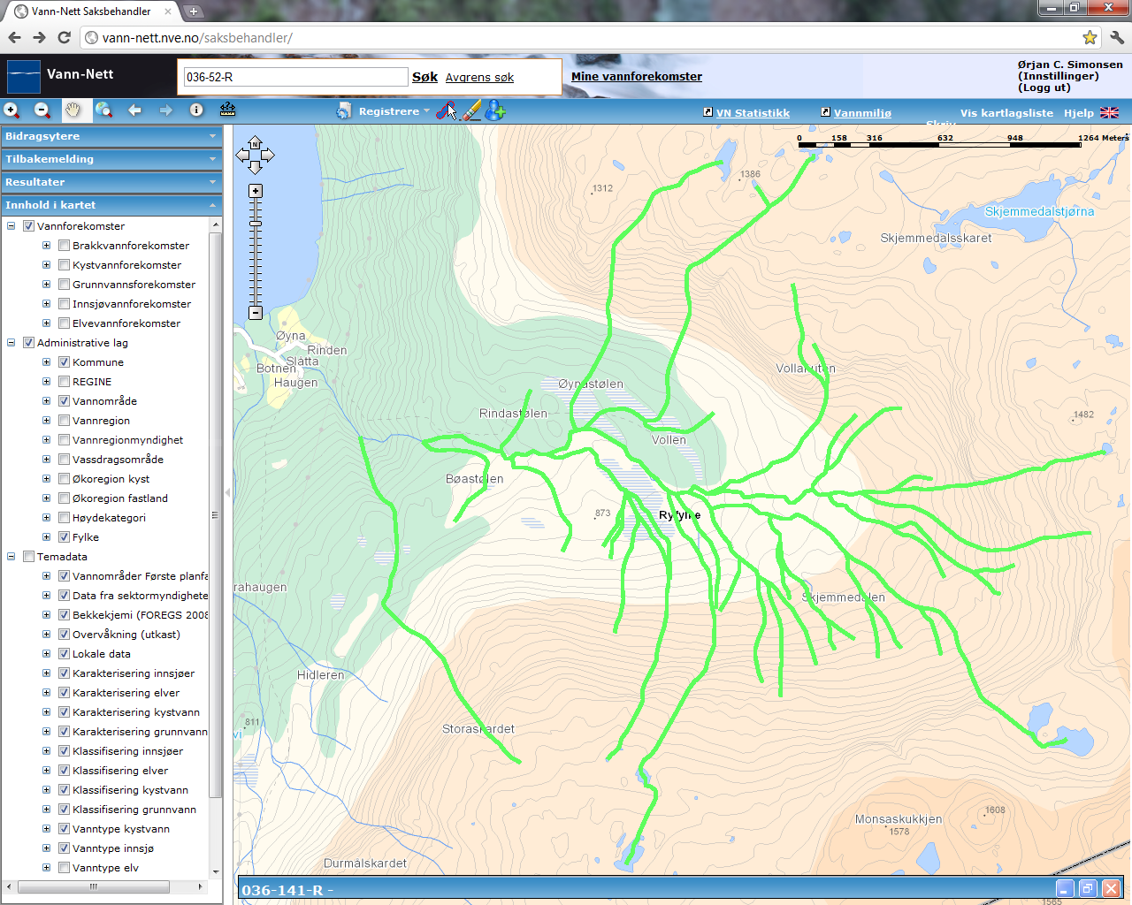Enable the Innsjøvannforekomster layer

pyautogui.click(x=64, y=304)
